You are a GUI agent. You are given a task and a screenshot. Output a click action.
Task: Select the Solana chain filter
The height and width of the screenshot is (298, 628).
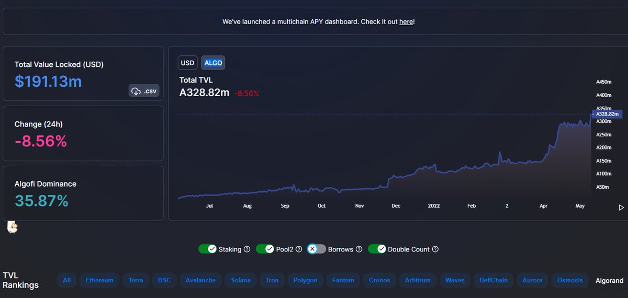point(241,280)
